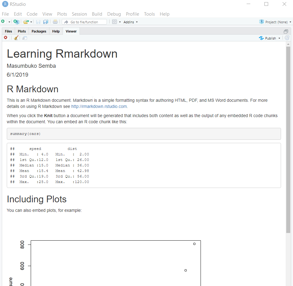Switch to the Packages tab
Screen dimensions: 293x286
(39, 31)
